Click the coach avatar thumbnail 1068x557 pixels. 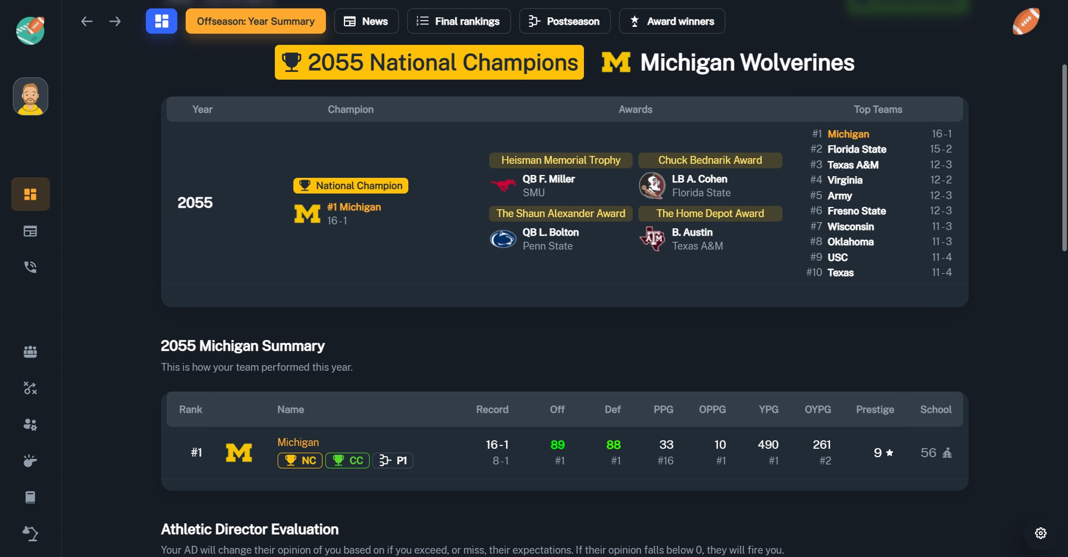[x=30, y=96]
